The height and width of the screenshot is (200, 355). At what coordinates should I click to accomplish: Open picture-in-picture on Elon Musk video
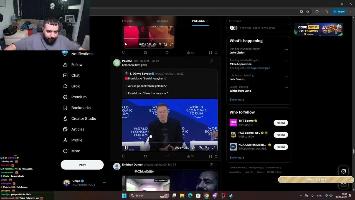[x=207, y=148]
